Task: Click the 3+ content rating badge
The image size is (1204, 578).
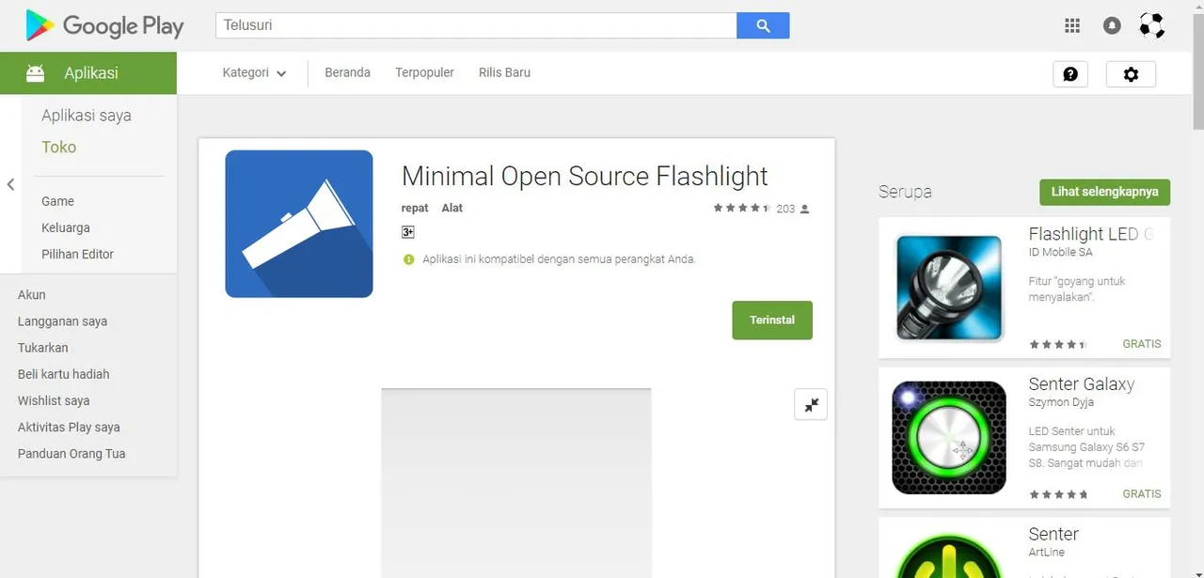Action: point(408,232)
